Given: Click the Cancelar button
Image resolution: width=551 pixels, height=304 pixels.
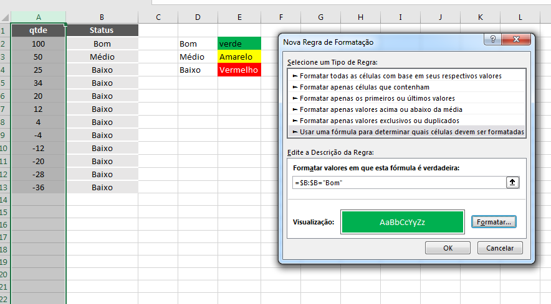Looking at the screenshot, I should point(500,248).
